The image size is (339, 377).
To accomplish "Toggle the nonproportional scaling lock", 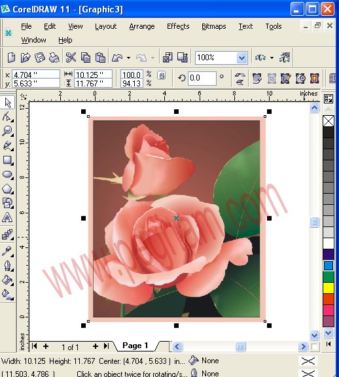I will pyautogui.click(x=162, y=76).
